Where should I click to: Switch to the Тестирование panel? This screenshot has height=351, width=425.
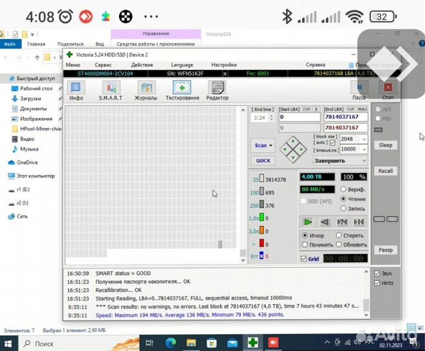coord(182,90)
